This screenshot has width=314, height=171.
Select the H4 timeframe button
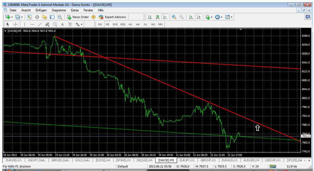point(138,25)
